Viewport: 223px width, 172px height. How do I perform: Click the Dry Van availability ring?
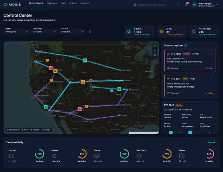pos(39,154)
